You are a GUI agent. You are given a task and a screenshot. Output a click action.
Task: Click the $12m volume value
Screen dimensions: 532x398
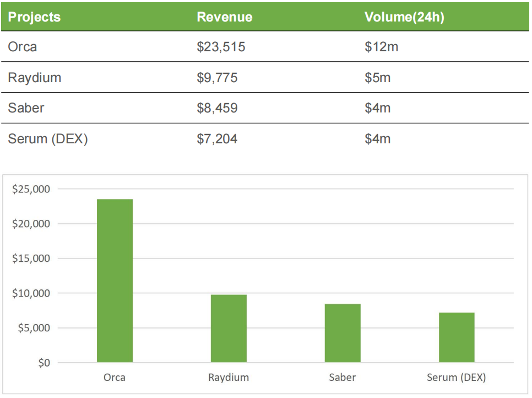tap(381, 47)
